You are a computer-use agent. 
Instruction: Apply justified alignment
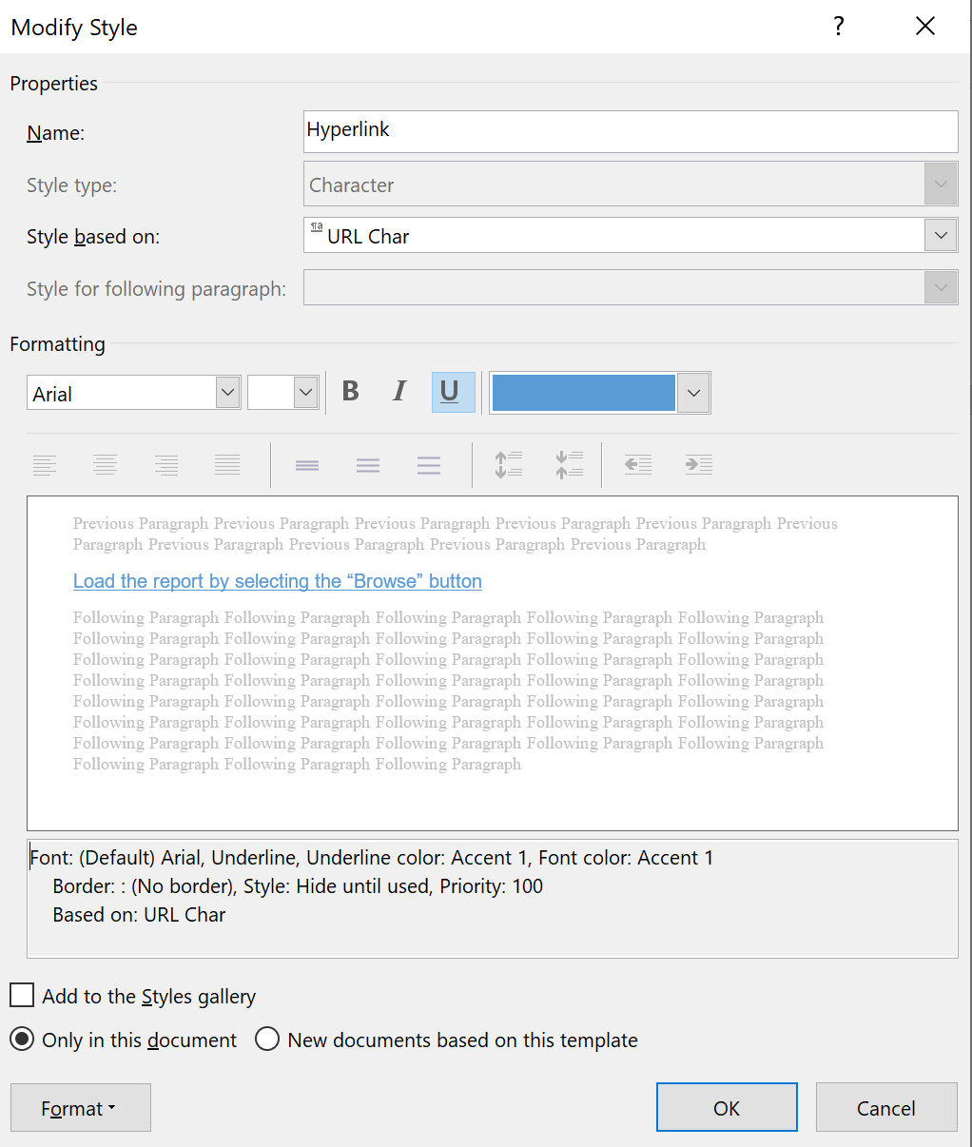227,465
